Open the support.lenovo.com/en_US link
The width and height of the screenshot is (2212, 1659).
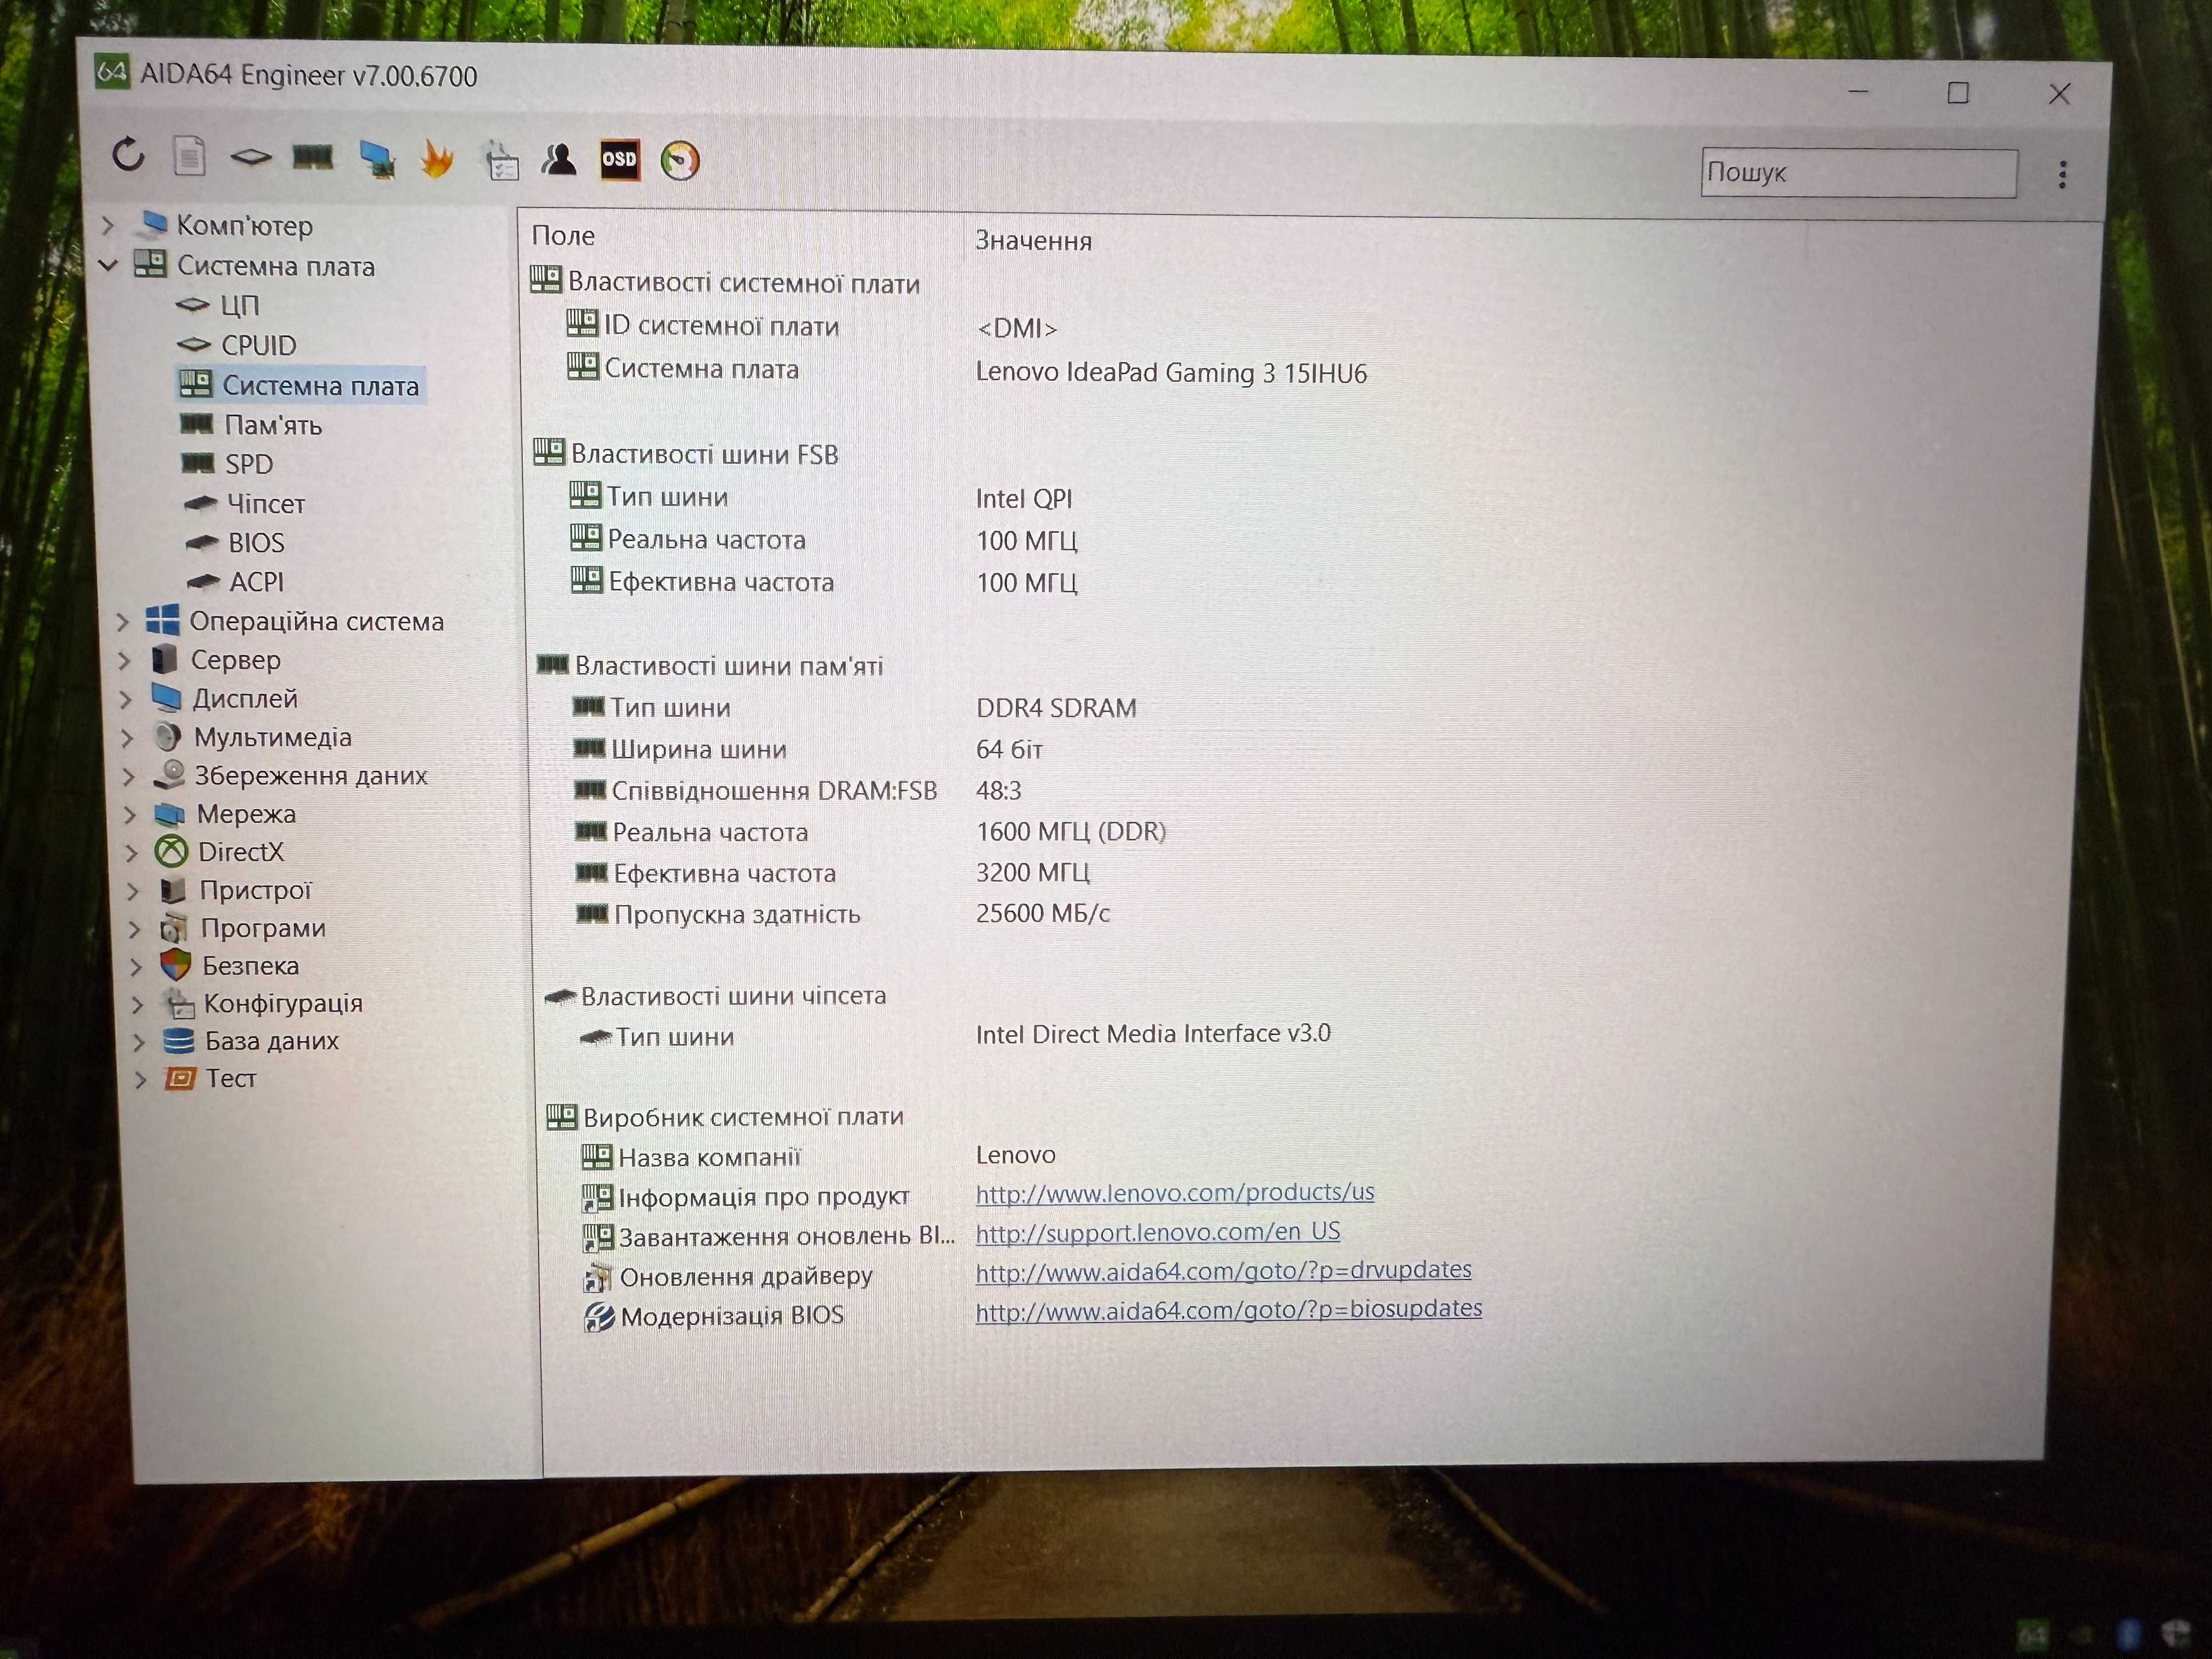tap(1158, 1232)
